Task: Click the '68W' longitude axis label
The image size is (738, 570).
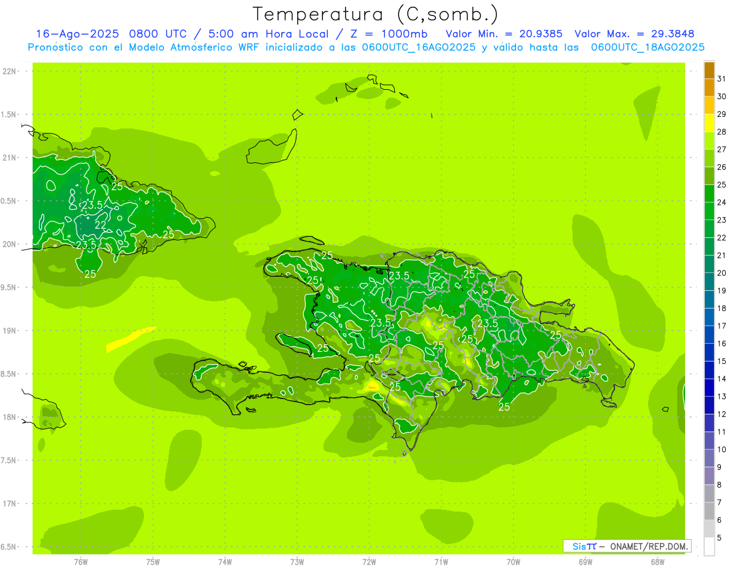Action: [657, 562]
